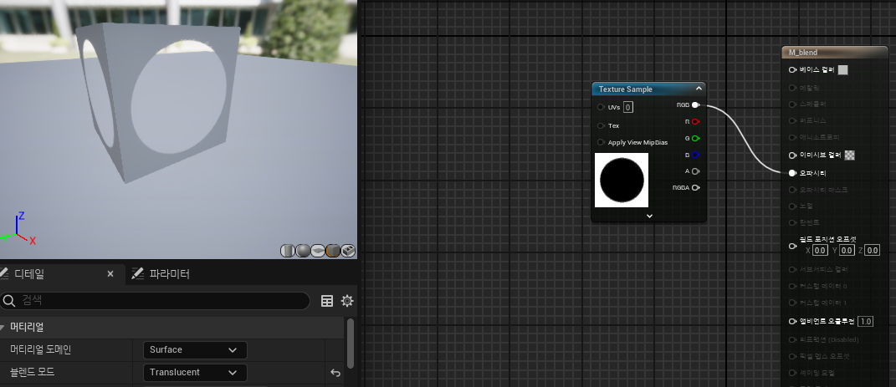Open the 머티리얼 도메인 Surface dropdown
The image size is (896, 387).
(195, 350)
